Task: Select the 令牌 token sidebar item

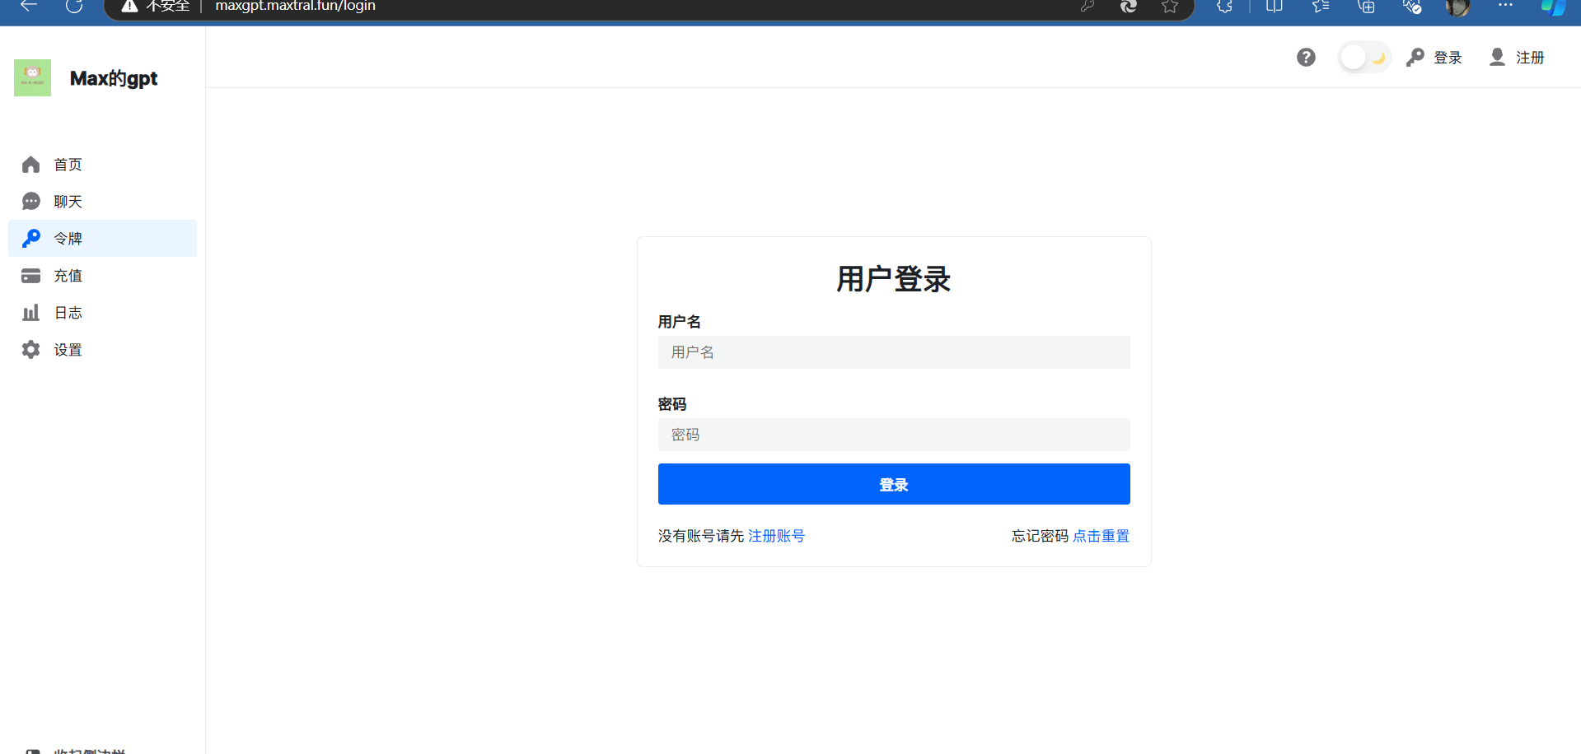Action: (x=102, y=239)
